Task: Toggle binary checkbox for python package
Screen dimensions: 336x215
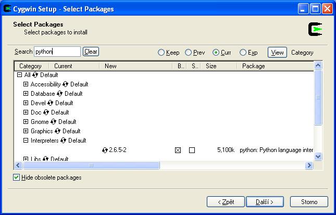Action: [x=178, y=150]
